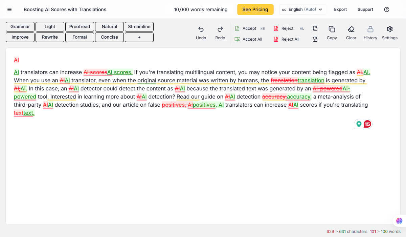Click the upper document arrow icon beside Reject
Viewport: 406px width, 237px height.
pos(315,28)
